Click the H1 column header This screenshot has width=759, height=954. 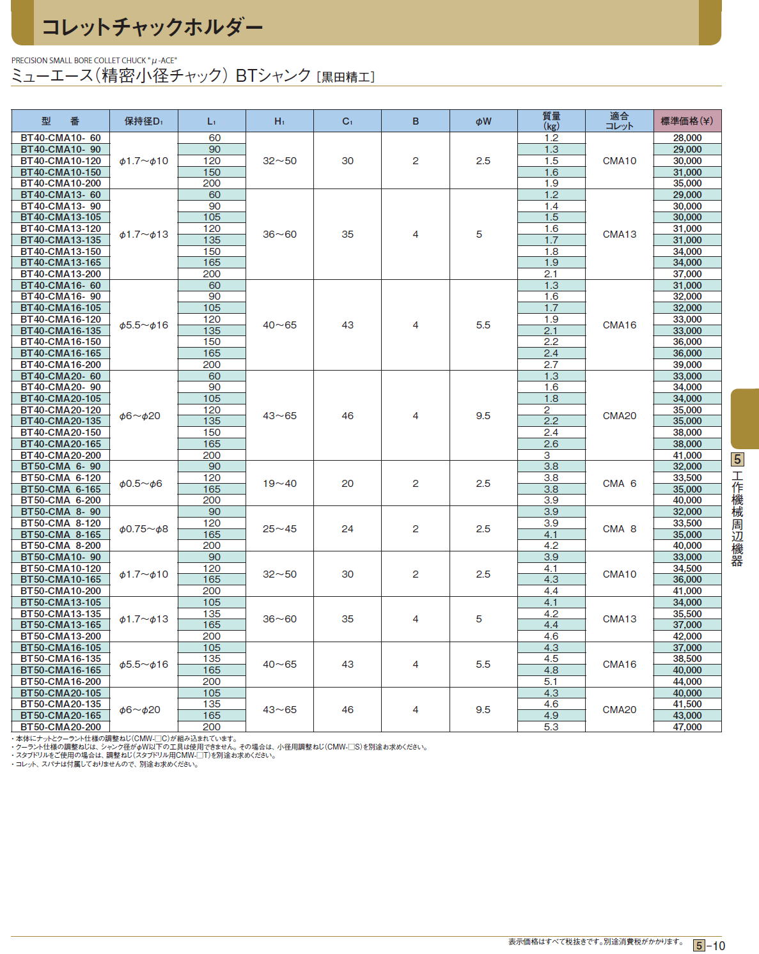(279, 121)
